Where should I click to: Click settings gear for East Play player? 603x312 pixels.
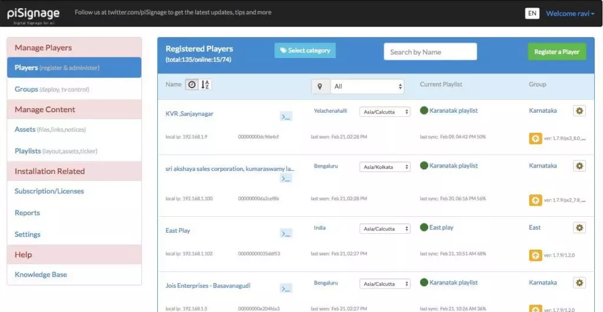pos(579,227)
